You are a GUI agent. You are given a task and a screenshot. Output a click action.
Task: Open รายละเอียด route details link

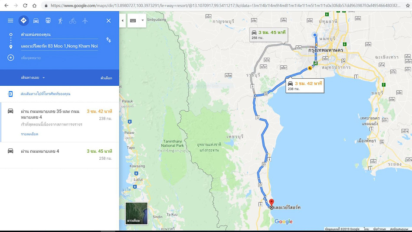[x=29, y=134]
